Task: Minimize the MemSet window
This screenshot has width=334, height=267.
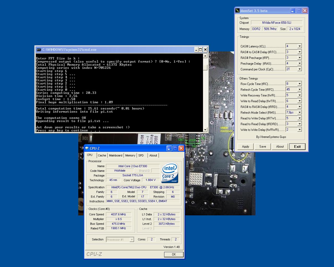Action: click(x=293, y=11)
